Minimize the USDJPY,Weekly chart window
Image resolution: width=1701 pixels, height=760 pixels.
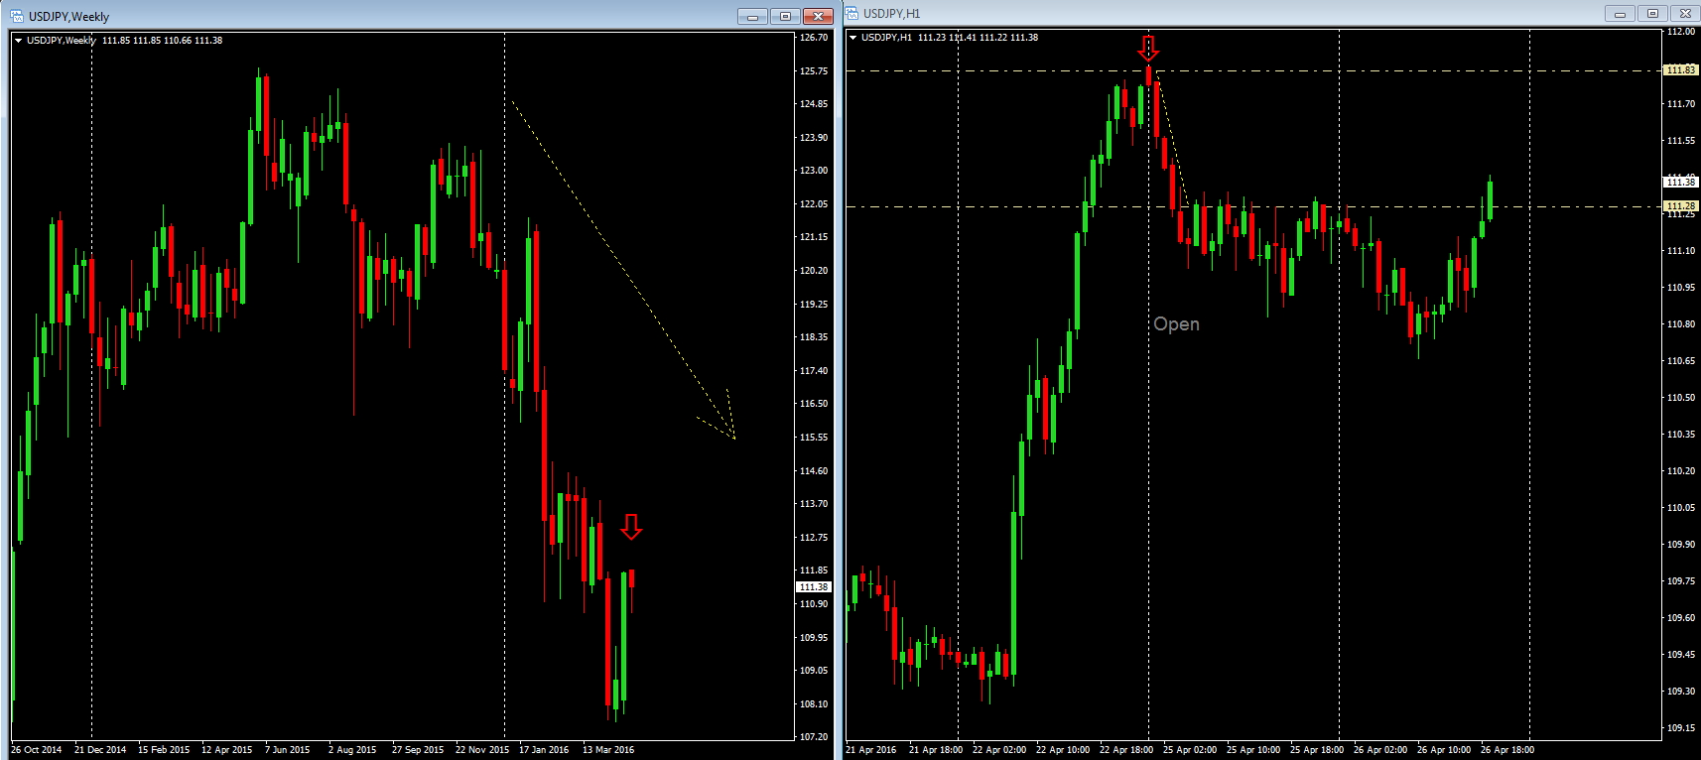(752, 16)
